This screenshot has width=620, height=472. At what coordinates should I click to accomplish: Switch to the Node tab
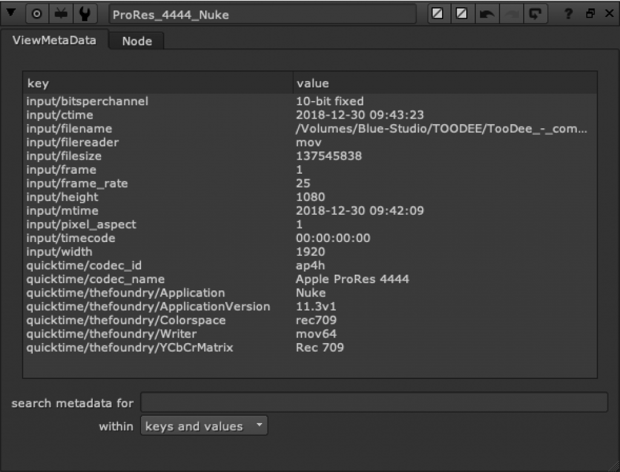click(137, 41)
